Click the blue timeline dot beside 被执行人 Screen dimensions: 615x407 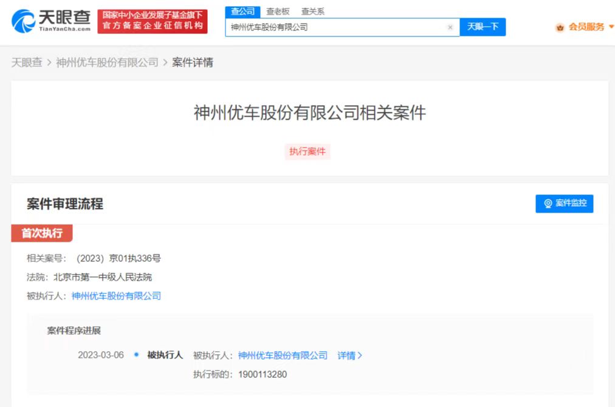136,355
